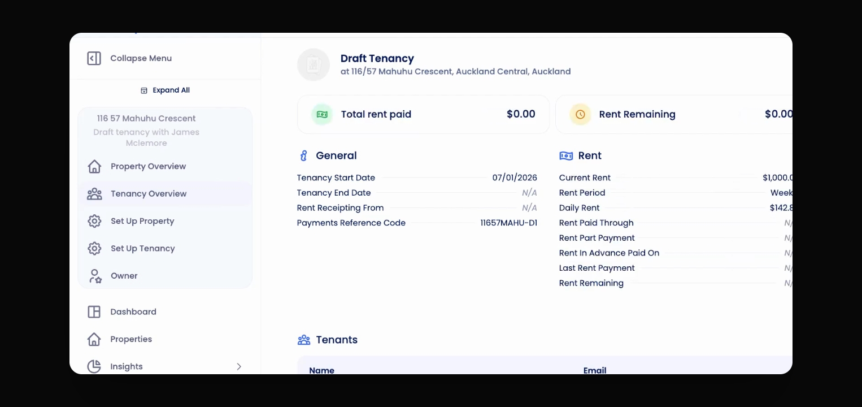Open the Properties page link
Image resolution: width=862 pixels, height=407 pixels.
click(x=131, y=339)
